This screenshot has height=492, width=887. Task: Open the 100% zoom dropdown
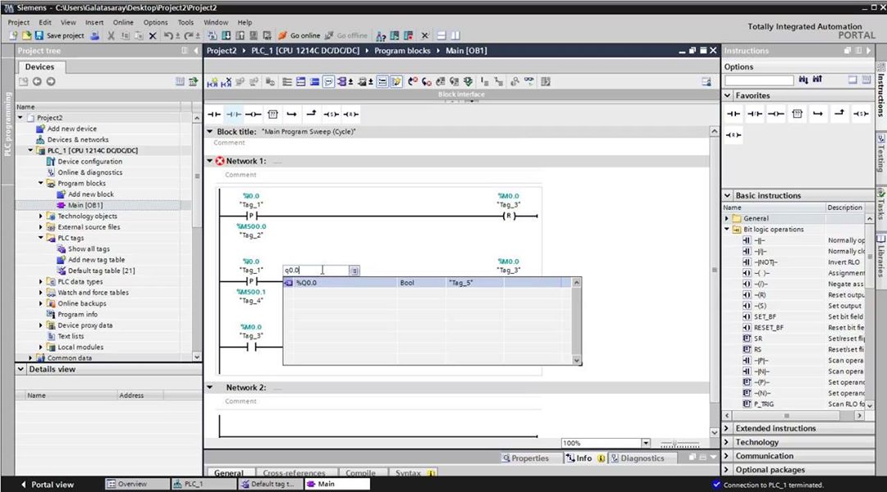click(x=646, y=443)
